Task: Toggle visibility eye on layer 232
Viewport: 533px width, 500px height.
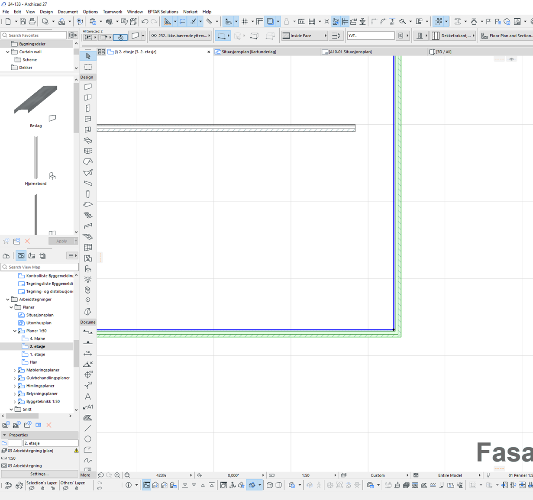Action: pyautogui.click(x=154, y=36)
